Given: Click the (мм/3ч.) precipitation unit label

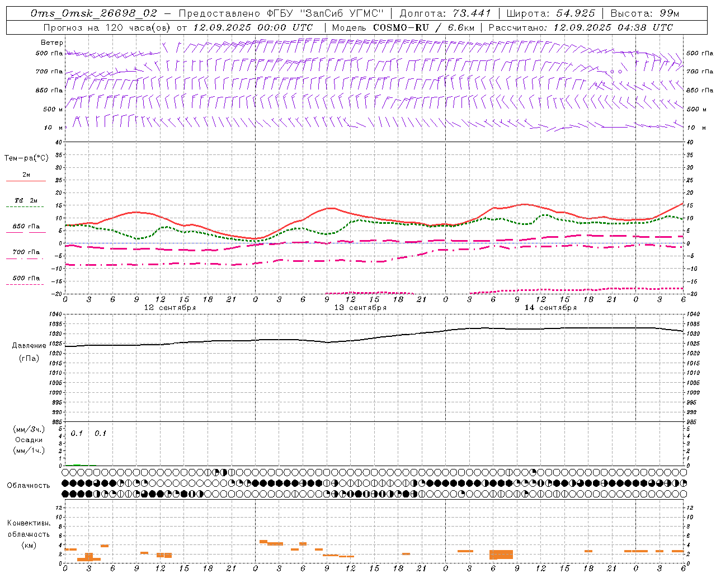Looking at the screenshot, I should point(29,430).
